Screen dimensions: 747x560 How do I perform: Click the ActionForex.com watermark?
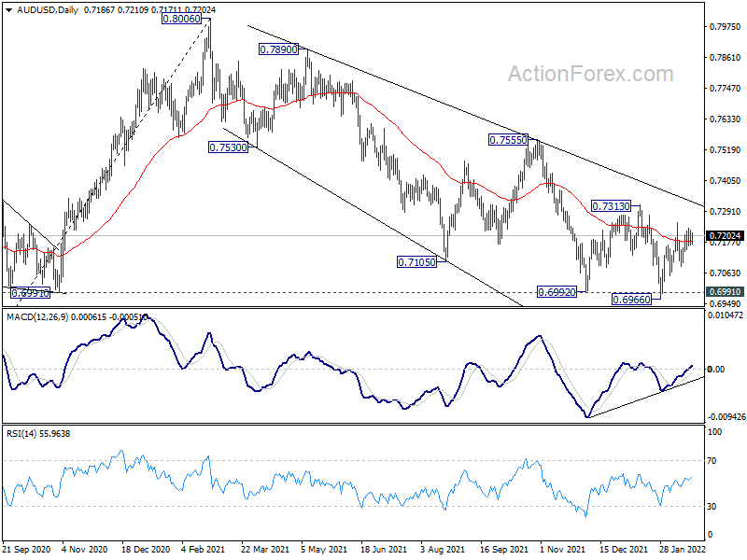click(x=591, y=74)
